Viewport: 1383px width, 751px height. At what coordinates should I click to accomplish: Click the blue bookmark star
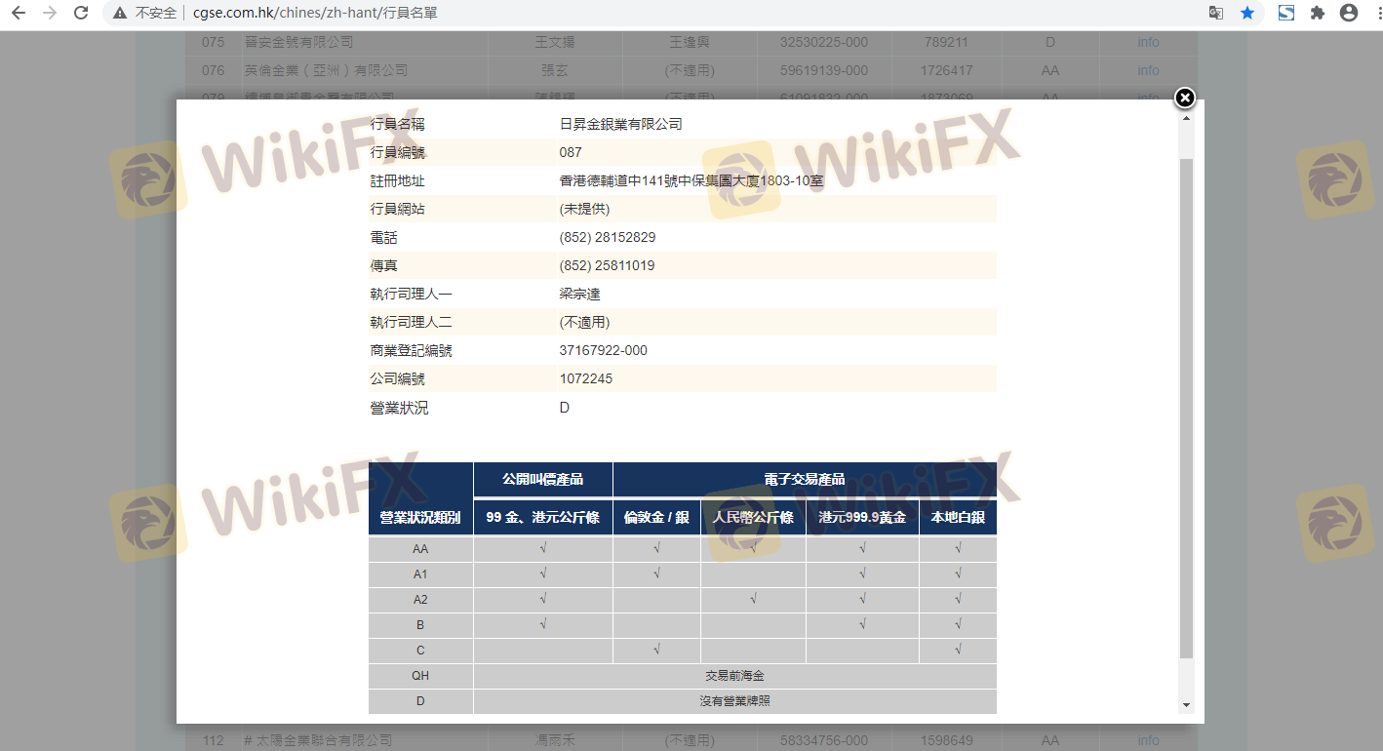coord(1247,14)
